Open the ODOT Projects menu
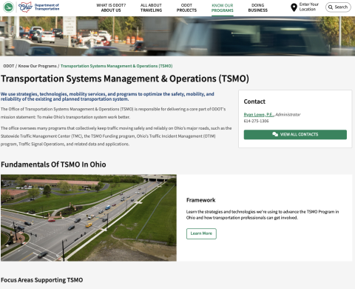 click(x=186, y=7)
